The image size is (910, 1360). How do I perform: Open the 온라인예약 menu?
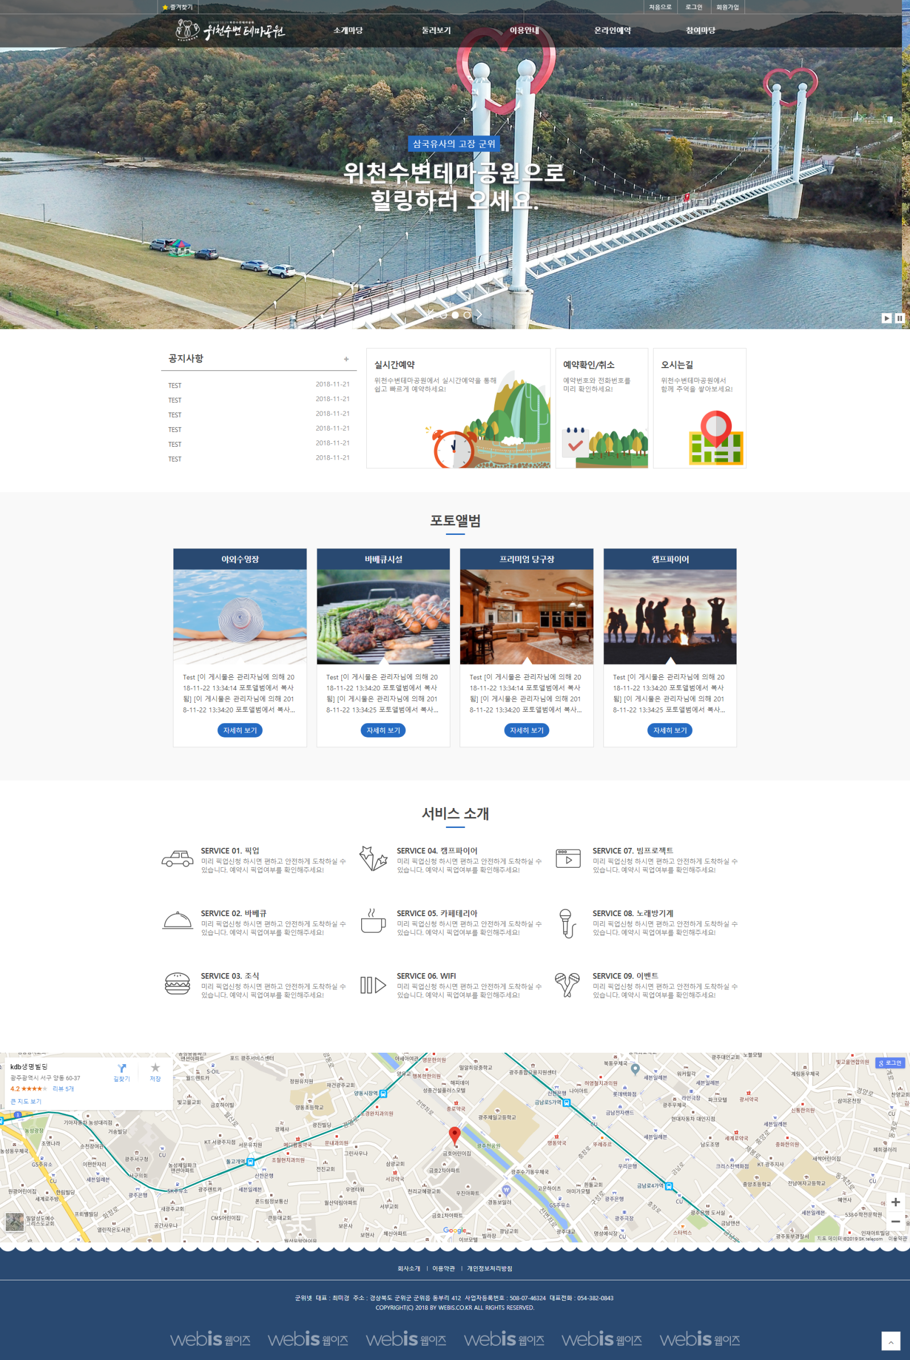613,30
